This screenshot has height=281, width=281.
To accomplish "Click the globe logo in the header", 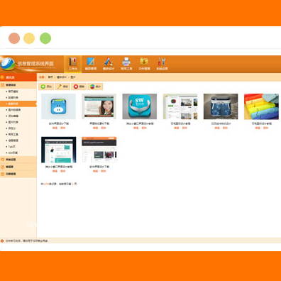I will pos(8,64).
